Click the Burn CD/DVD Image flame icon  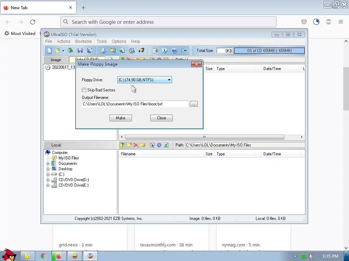(x=141, y=51)
